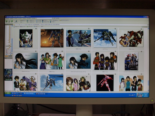Click the green Back arrow button
Viewport: 155px width, 116px height.
tap(7, 21)
